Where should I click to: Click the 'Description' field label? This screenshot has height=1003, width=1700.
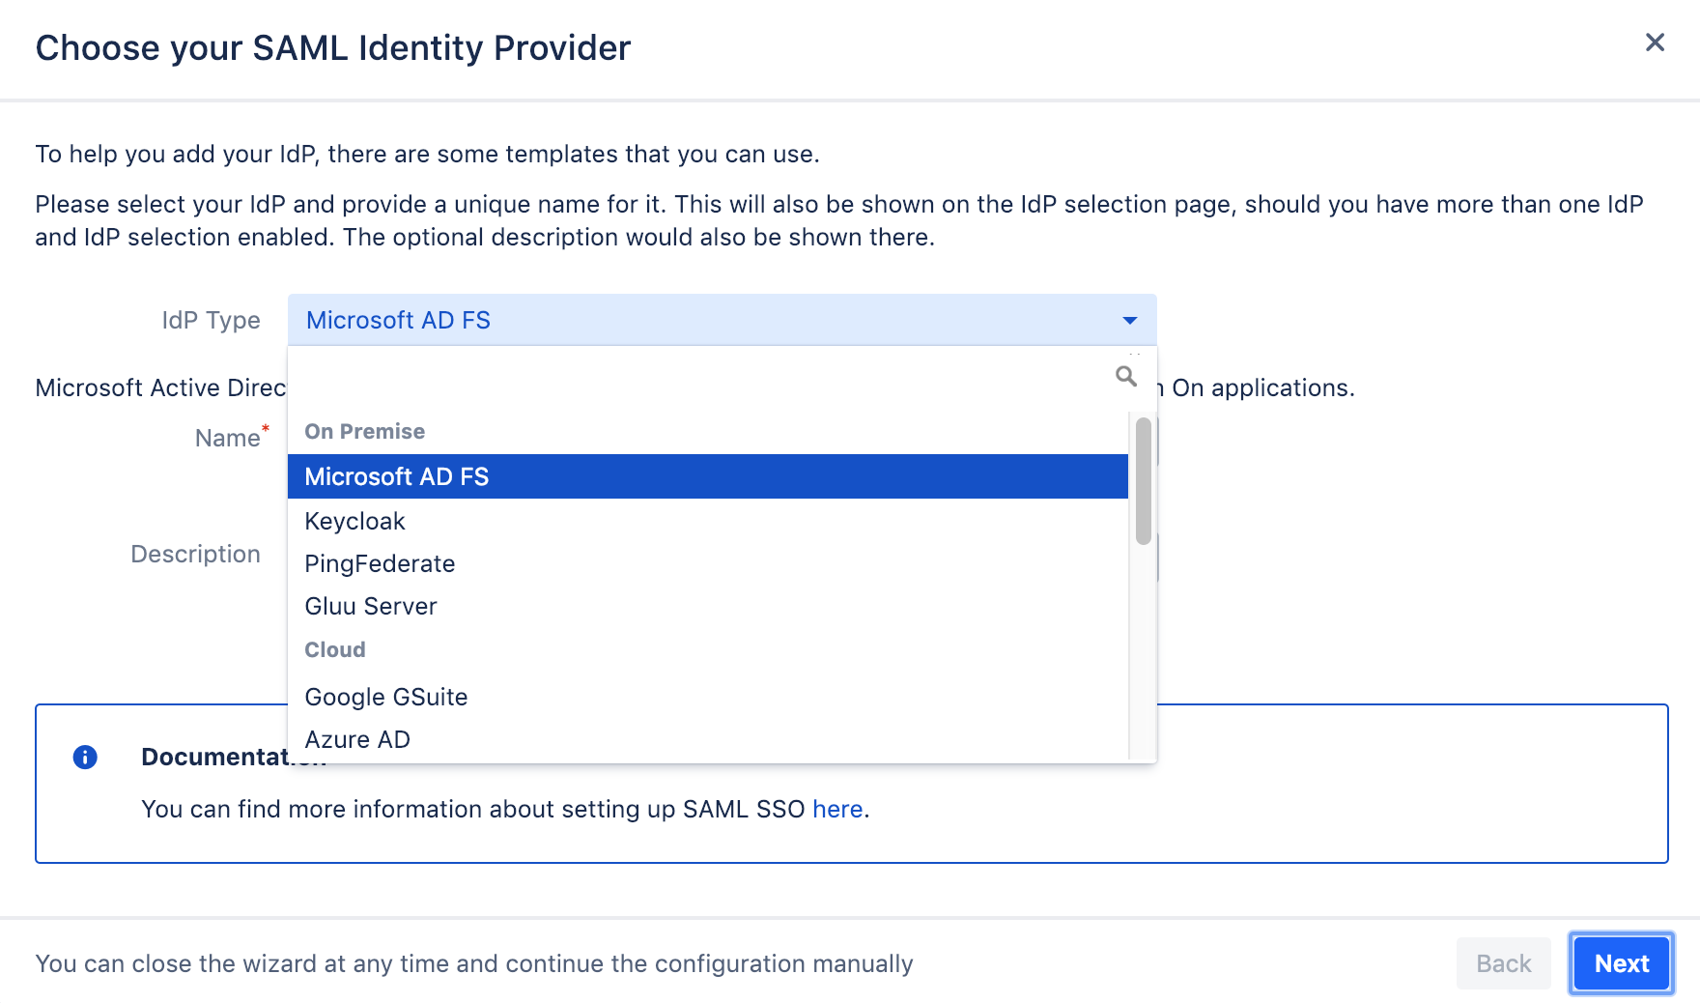click(x=195, y=554)
